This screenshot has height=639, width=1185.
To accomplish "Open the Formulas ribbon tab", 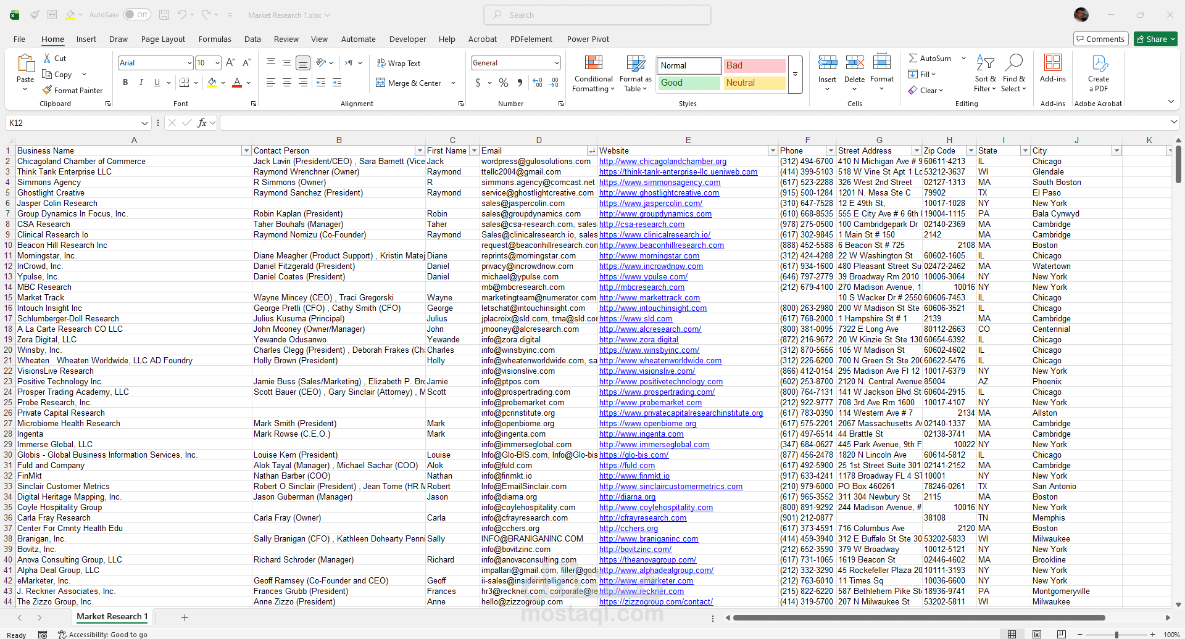I will (215, 39).
